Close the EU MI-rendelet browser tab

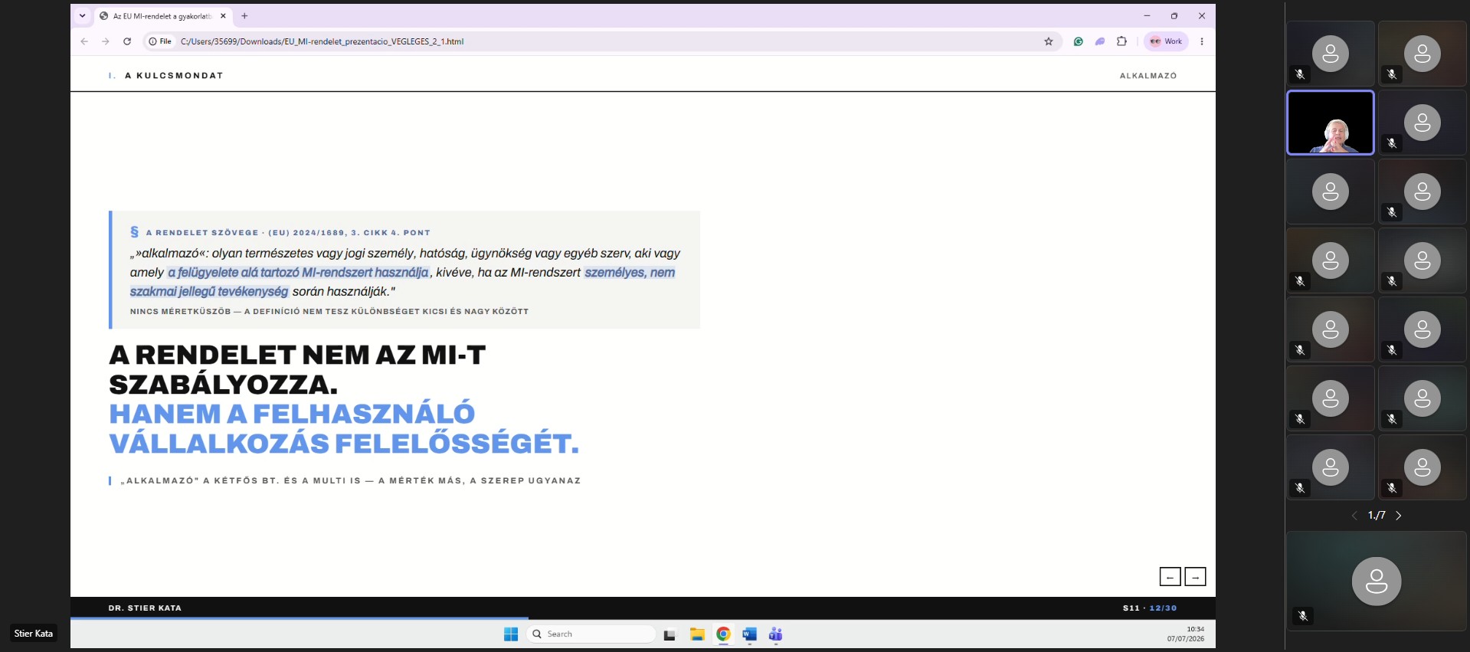[224, 16]
